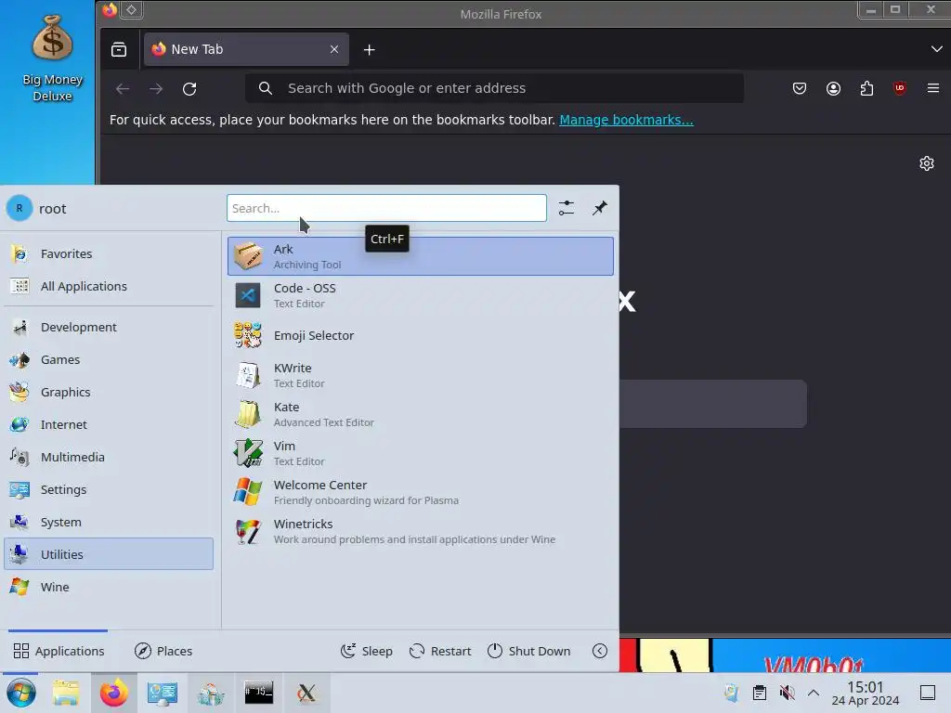Screen dimensions: 951x713
Task: Open Firefox hamburger menu
Action: 932,88
